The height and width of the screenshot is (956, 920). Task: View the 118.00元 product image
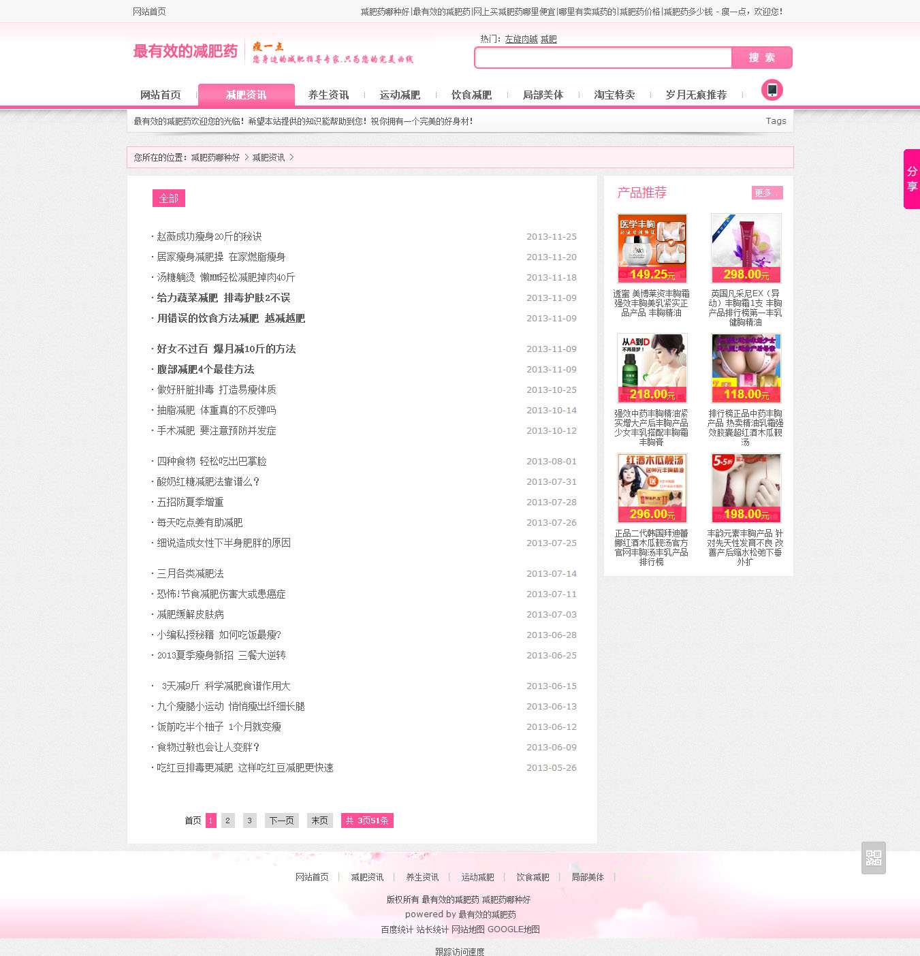pos(746,368)
